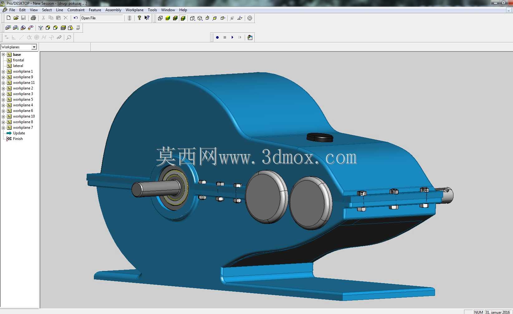This screenshot has height=314, width=513.
Task: Select the lateral workplane item
Action: 18,66
